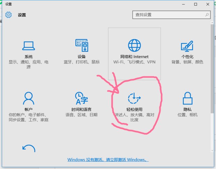Image resolution: width=216 pixels, height=169 pixels.
Task: Click the settings gear icon in header
Action: 9,15
